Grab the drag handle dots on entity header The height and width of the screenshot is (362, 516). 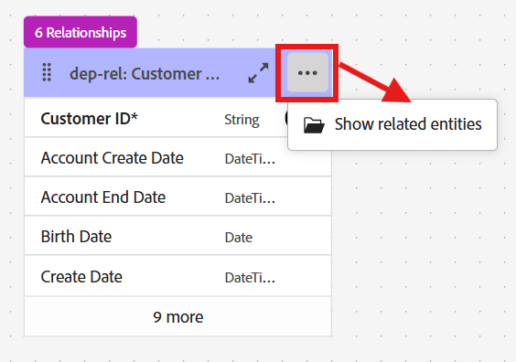tap(47, 72)
